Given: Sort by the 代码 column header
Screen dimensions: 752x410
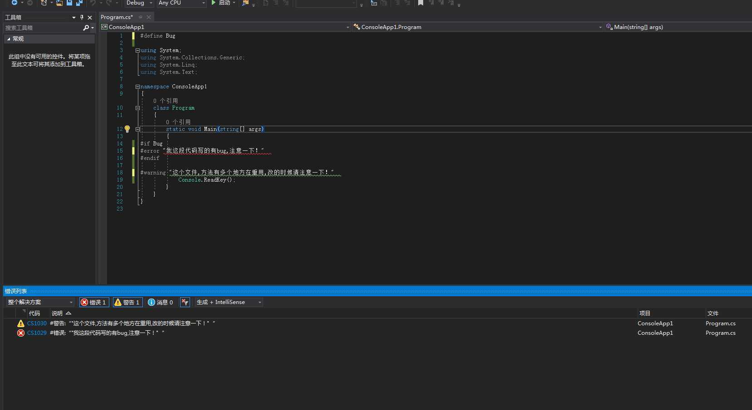Looking at the screenshot, I should tap(34, 314).
